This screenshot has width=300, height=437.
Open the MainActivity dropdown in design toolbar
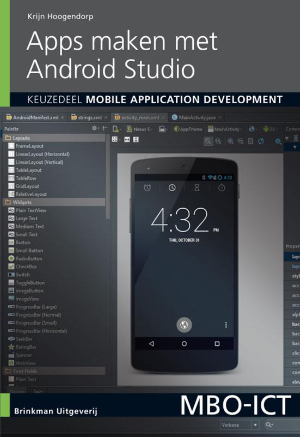(x=225, y=129)
